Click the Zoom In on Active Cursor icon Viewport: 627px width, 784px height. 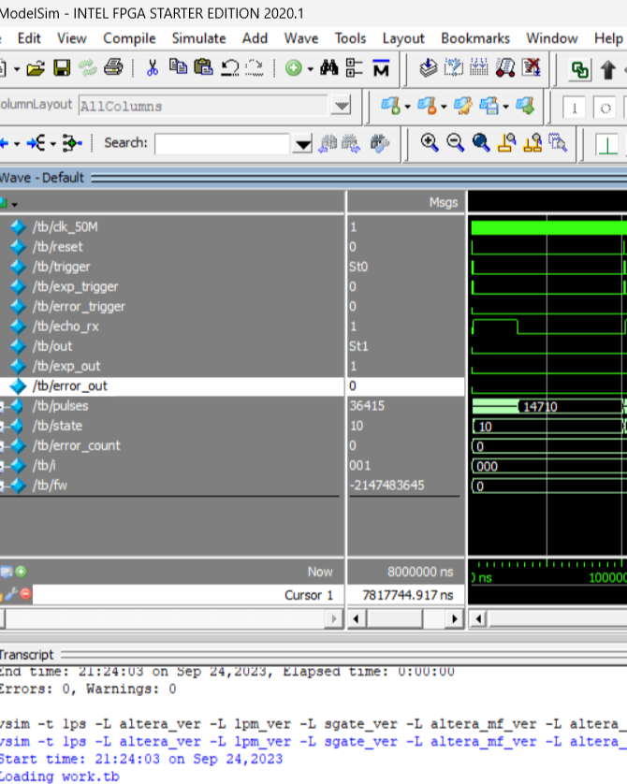point(506,143)
